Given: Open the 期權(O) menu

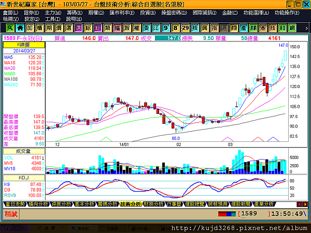Looking at the screenshot, I should (96, 12).
